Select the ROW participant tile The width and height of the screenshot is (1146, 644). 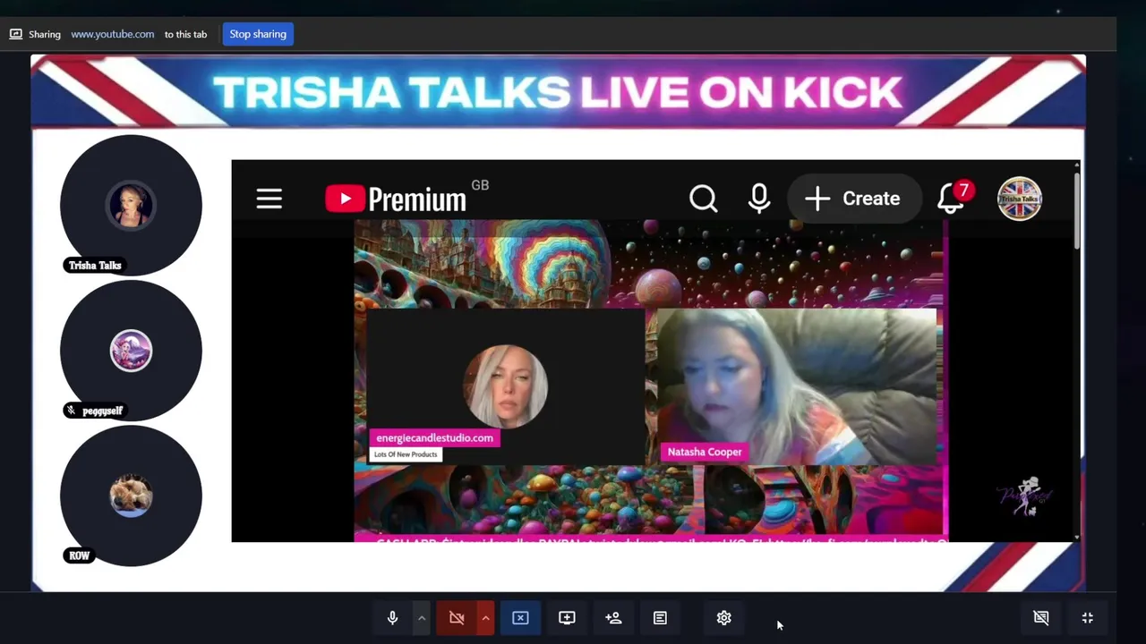point(131,496)
